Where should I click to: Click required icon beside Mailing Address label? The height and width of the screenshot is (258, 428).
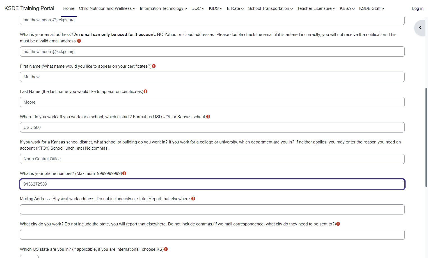pyautogui.click(x=193, y=199)
